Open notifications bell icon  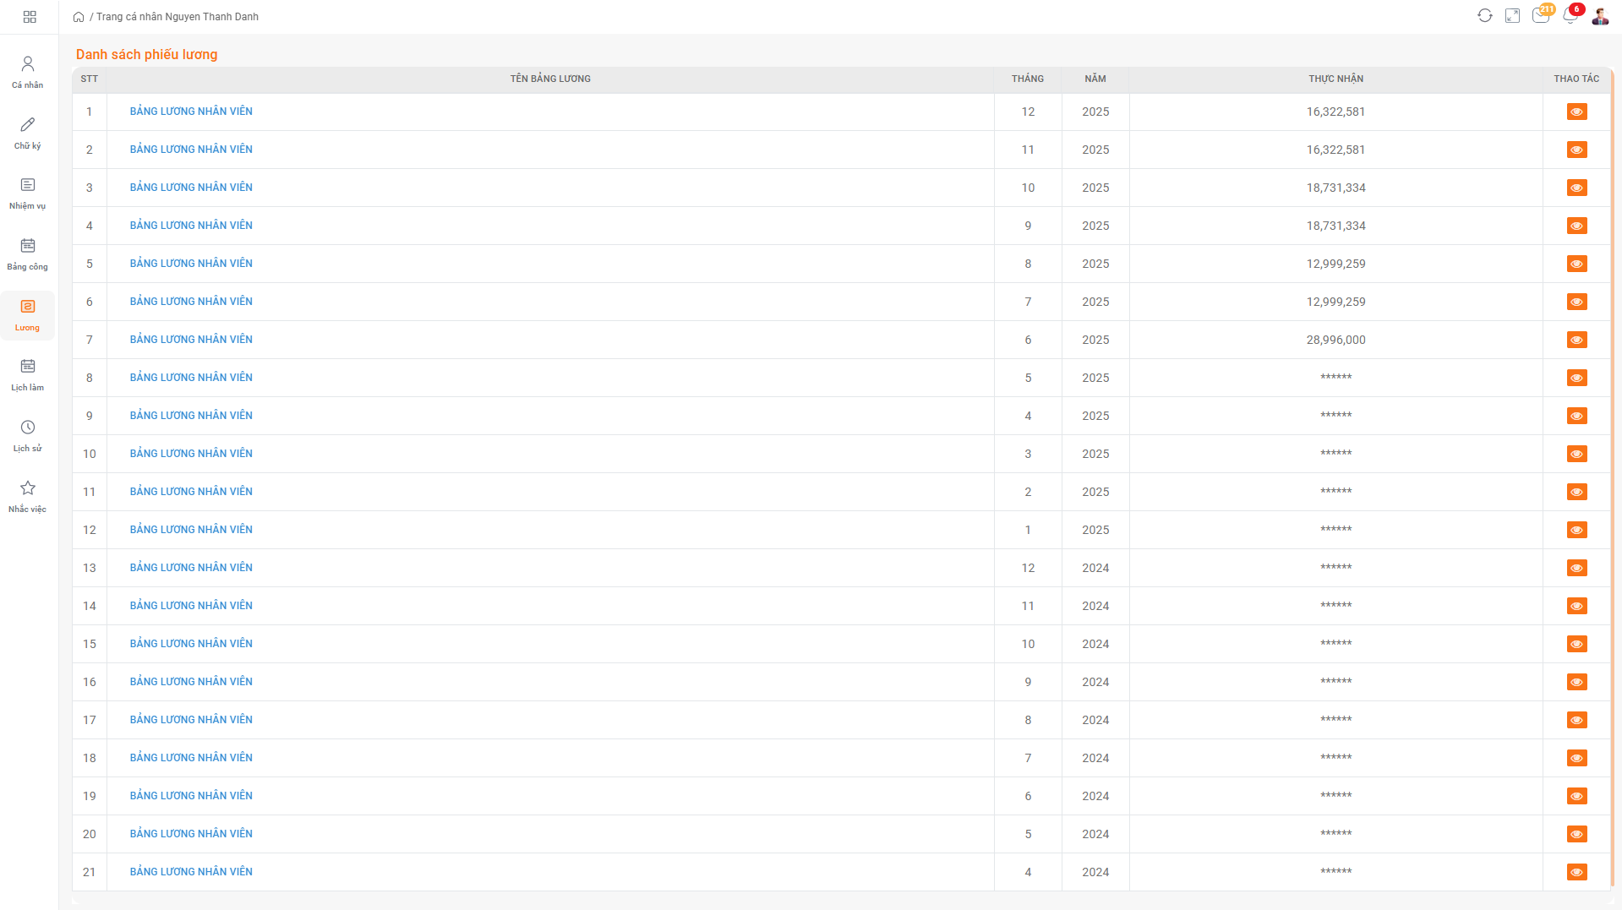[1570, 16]
